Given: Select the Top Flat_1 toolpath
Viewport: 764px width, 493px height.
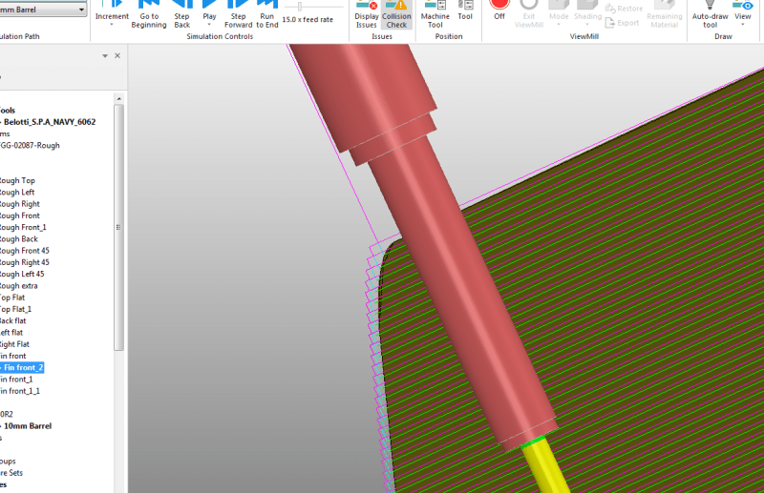Looking at the screenshot, I should point(16,309).
